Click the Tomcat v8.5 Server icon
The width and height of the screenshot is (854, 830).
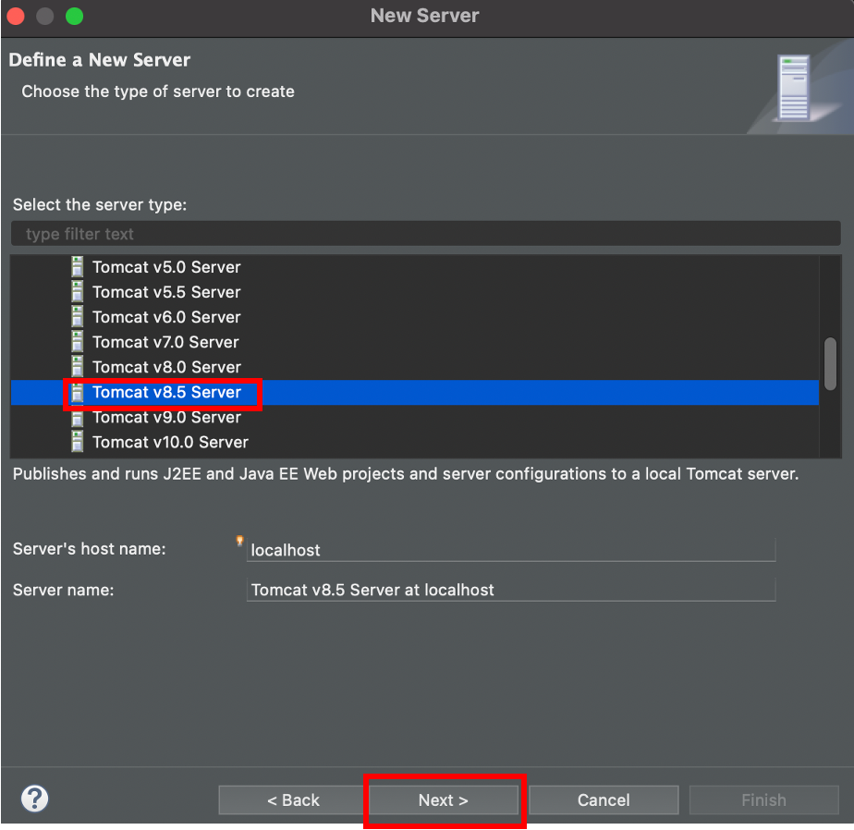point(78,392)
